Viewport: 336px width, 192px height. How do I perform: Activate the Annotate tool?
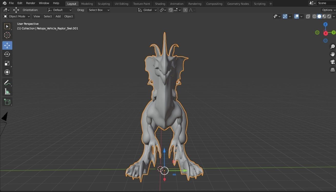[7, 82]
